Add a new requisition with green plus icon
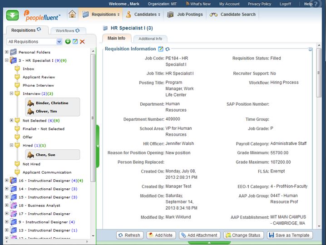Viewport: 326px width, 245px height. pos(68,42)
